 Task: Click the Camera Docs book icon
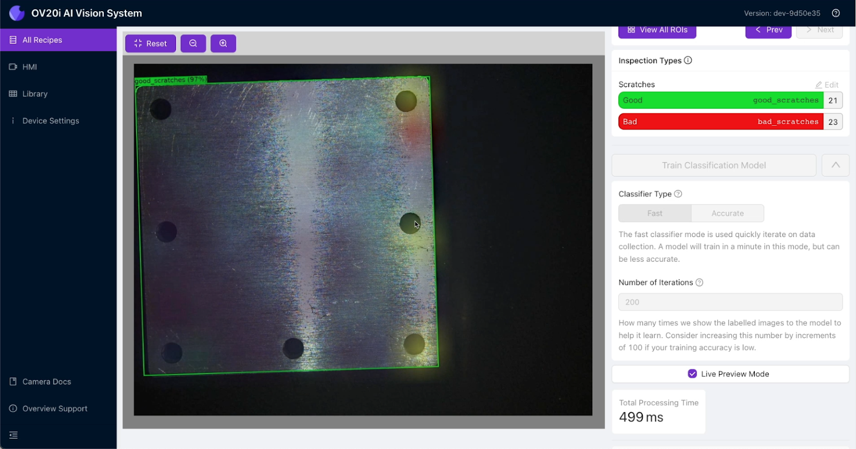[x=13, y=382]
